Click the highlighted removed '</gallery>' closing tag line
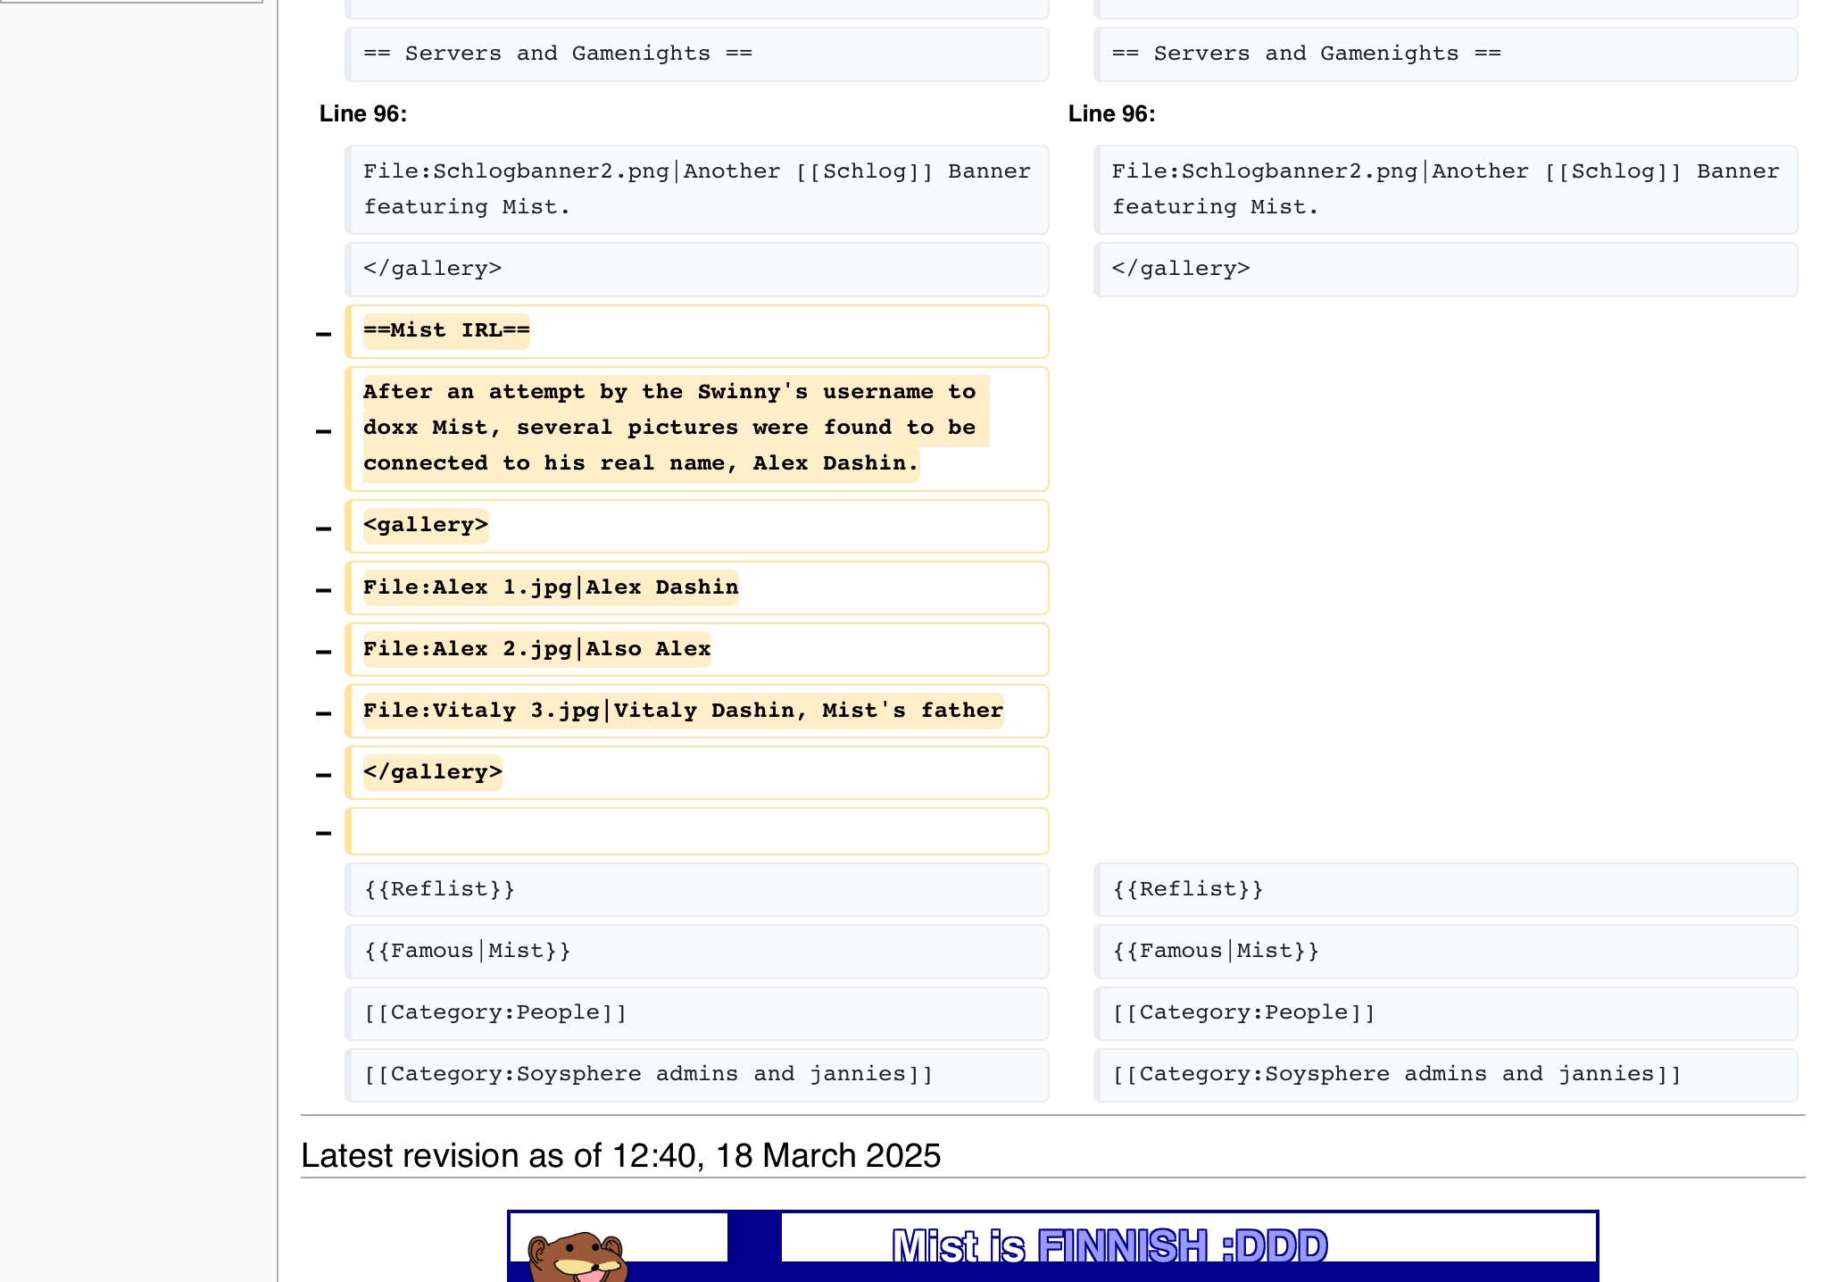Viewport: 1828px width, 1282px height. [696, 772]
